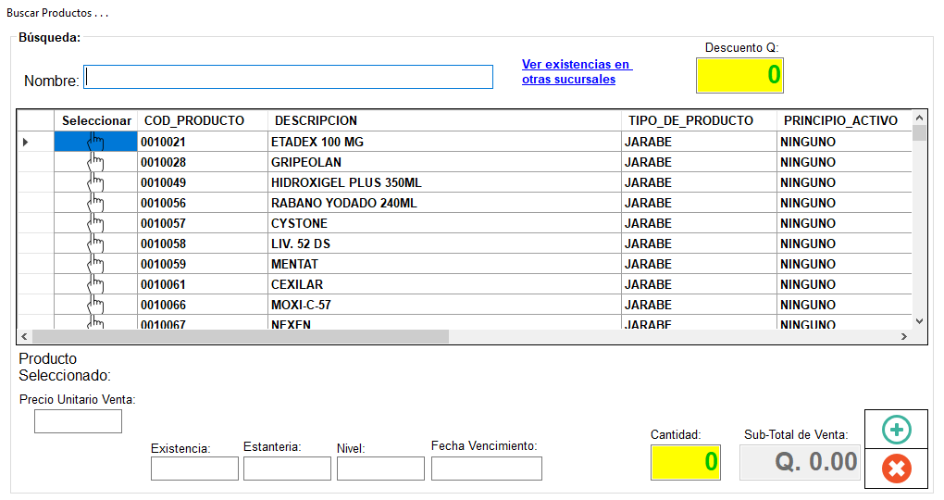Sort by COD_PRODUCTO column header
This screenshot has height=500, width=944.
pos(194,120)
